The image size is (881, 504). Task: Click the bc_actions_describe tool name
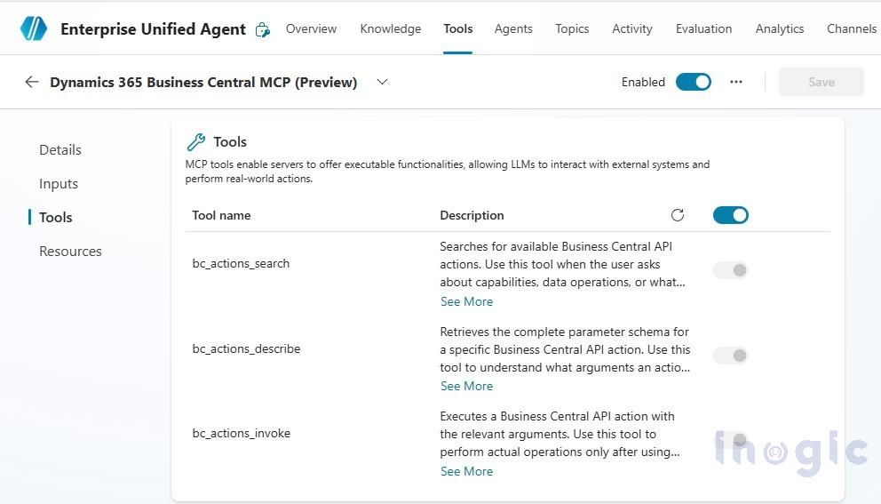click(246, 348)
